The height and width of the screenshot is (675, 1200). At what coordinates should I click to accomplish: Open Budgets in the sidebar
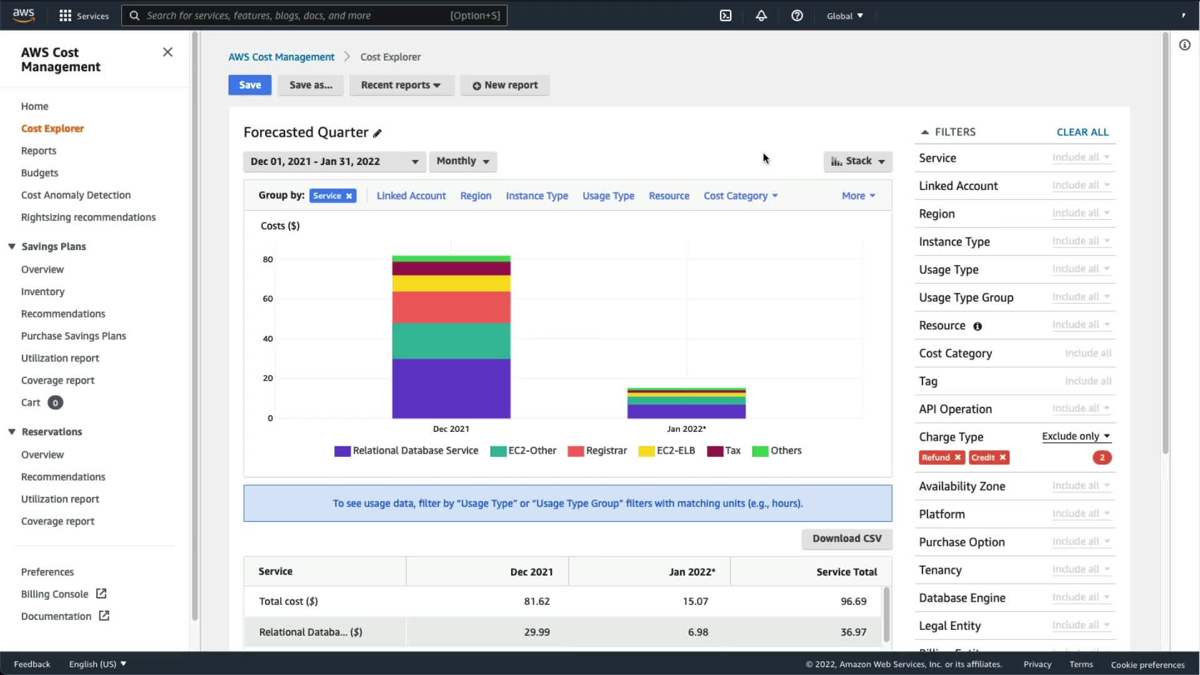point(39,172)
